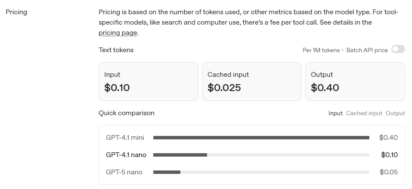Viewport: 412px width, 189px height.
Task: Switch quick comparison to Input tab
Action: (x=335, y=113)
